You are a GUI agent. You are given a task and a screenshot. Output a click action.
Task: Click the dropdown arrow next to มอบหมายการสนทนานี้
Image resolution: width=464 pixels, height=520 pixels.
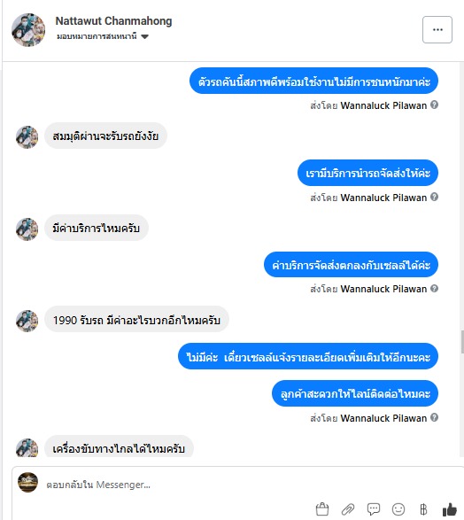click(145, 36)
